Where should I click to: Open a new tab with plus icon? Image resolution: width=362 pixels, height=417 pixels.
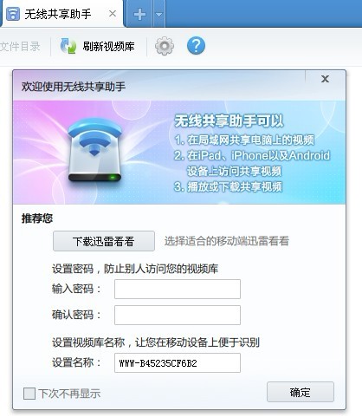139,14
